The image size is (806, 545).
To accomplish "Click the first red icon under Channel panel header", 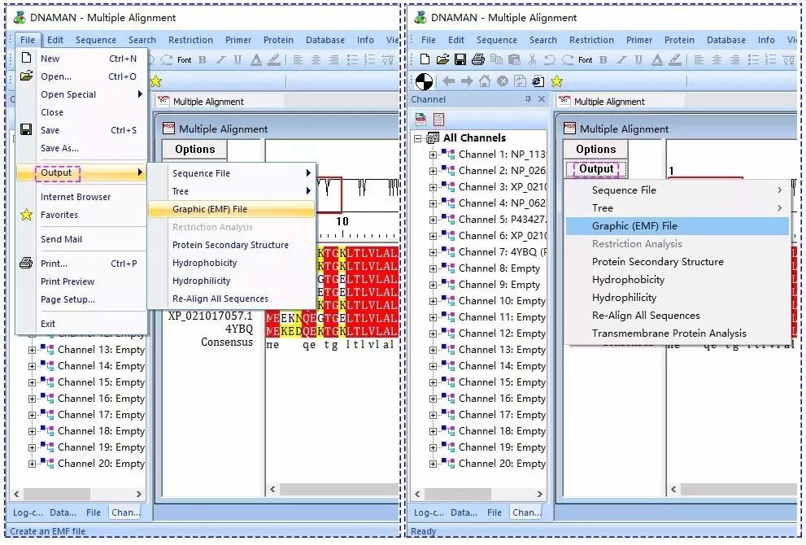I will [x=420, y=120].
